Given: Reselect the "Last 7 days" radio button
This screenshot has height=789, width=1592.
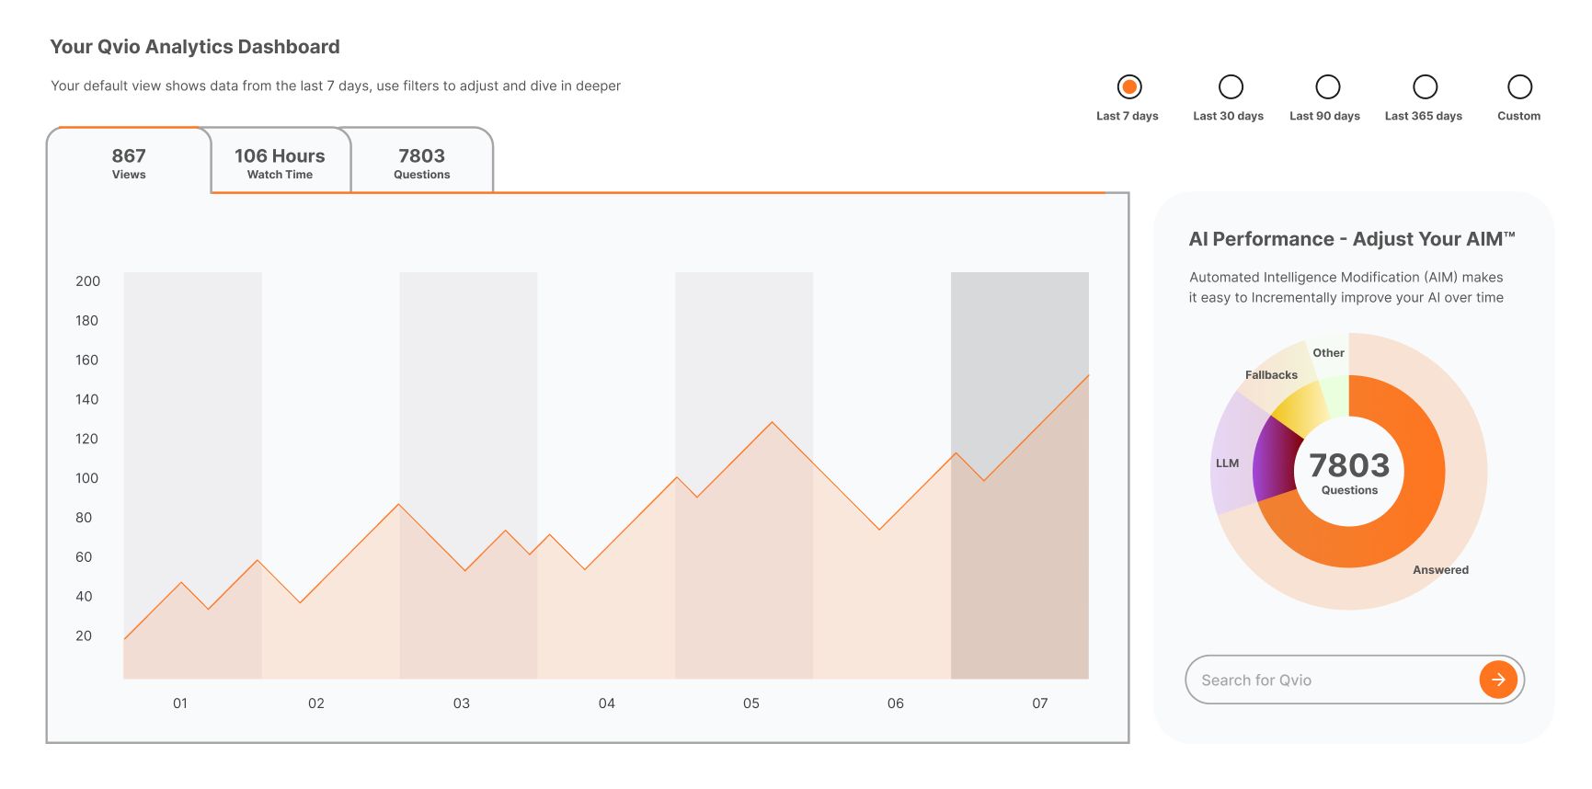Looking at the screenshot, I should pos(1128,87).
